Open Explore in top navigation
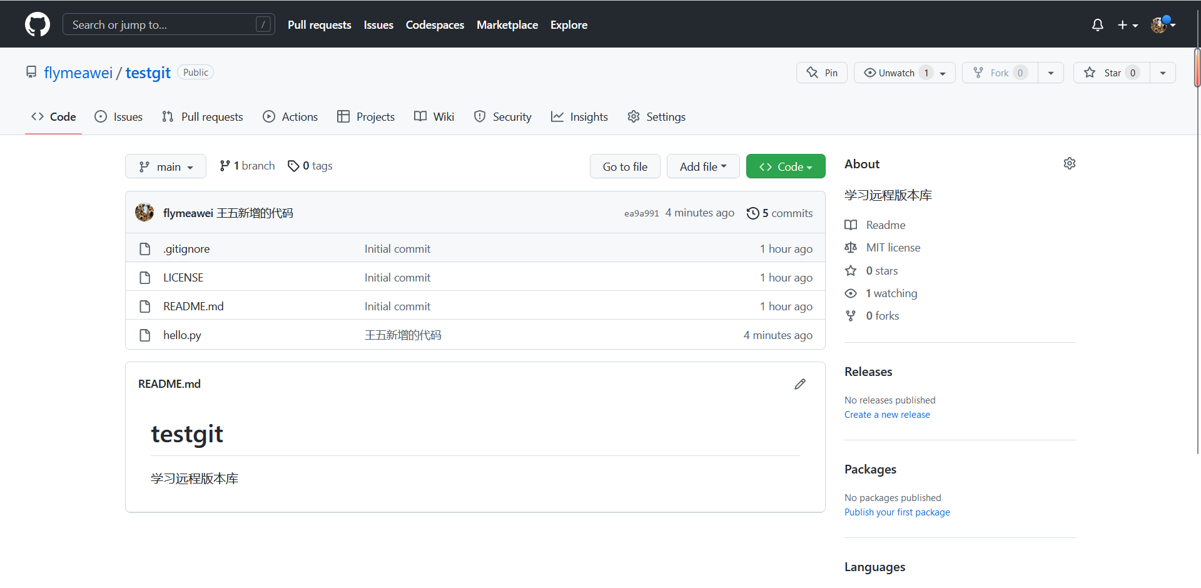The image size is (1201, 588). (x=569, y=25)
